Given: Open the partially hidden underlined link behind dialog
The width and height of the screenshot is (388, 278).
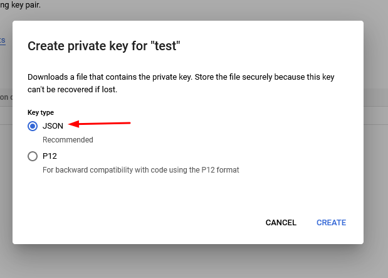Looking at the screenshot, I should click(x=3, y=40).
